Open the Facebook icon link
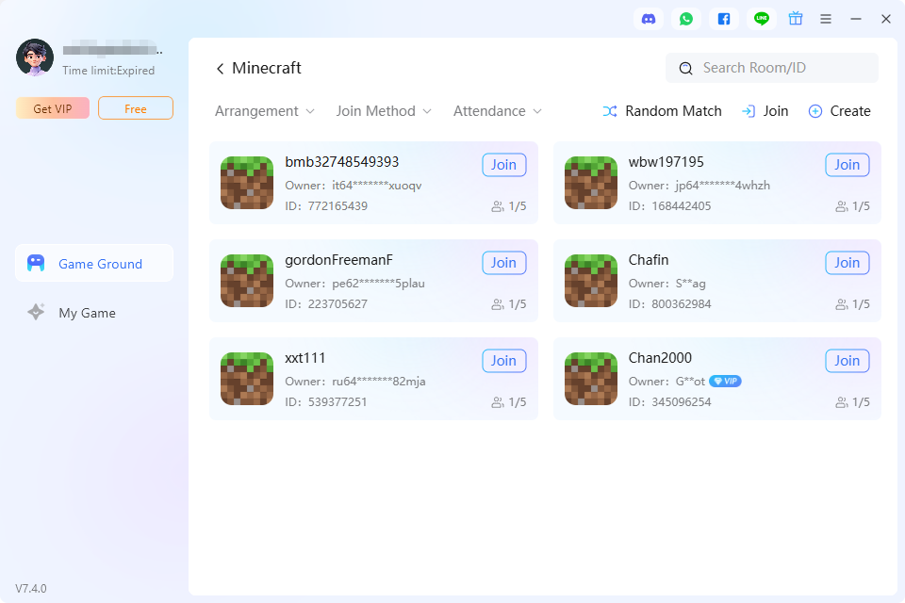The image size is (905, 603). 724,19
